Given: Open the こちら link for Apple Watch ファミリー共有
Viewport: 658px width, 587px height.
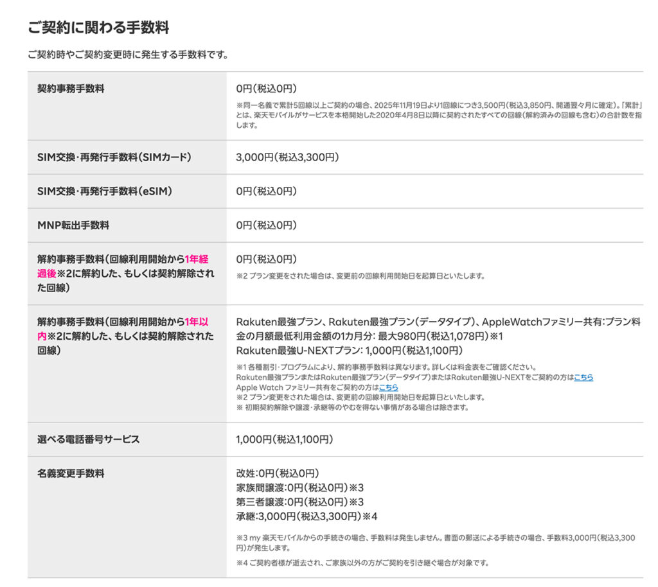Looking at the screenshot, I should coord(388,387).
